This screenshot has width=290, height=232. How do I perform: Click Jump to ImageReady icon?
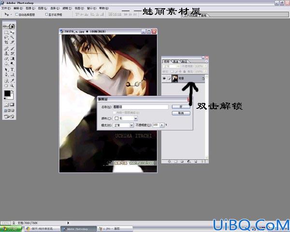pyautogui.click(x=9, y=116)
